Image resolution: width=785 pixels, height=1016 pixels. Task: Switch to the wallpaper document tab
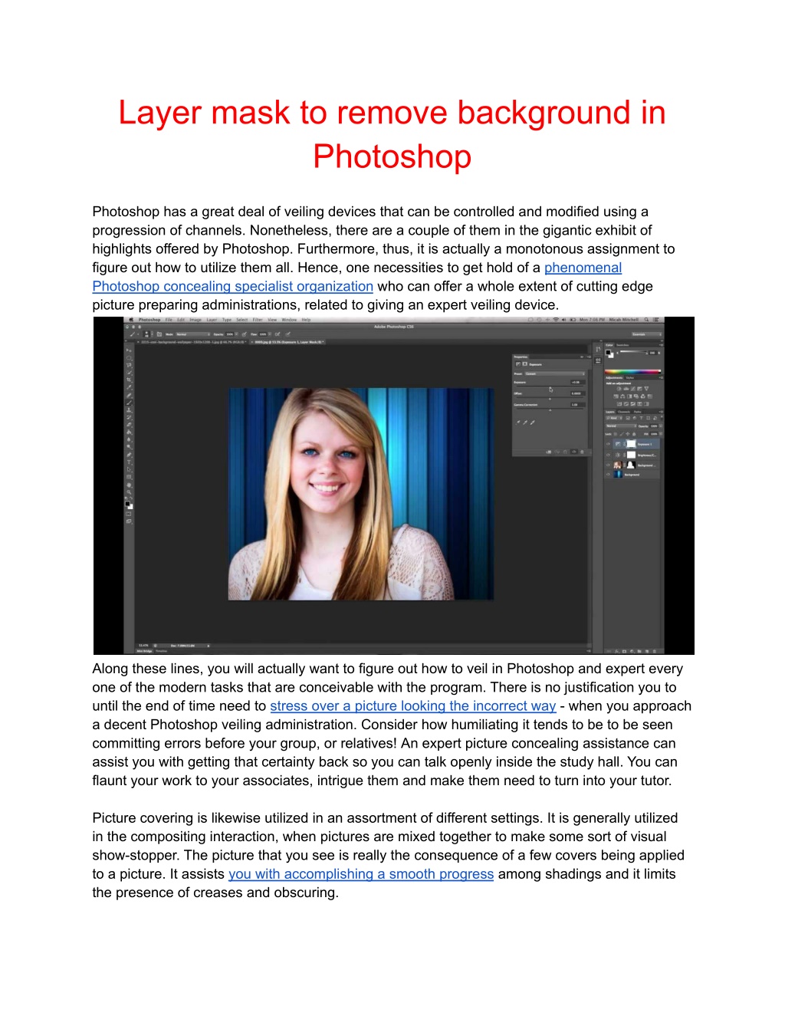tap(192, 342)
